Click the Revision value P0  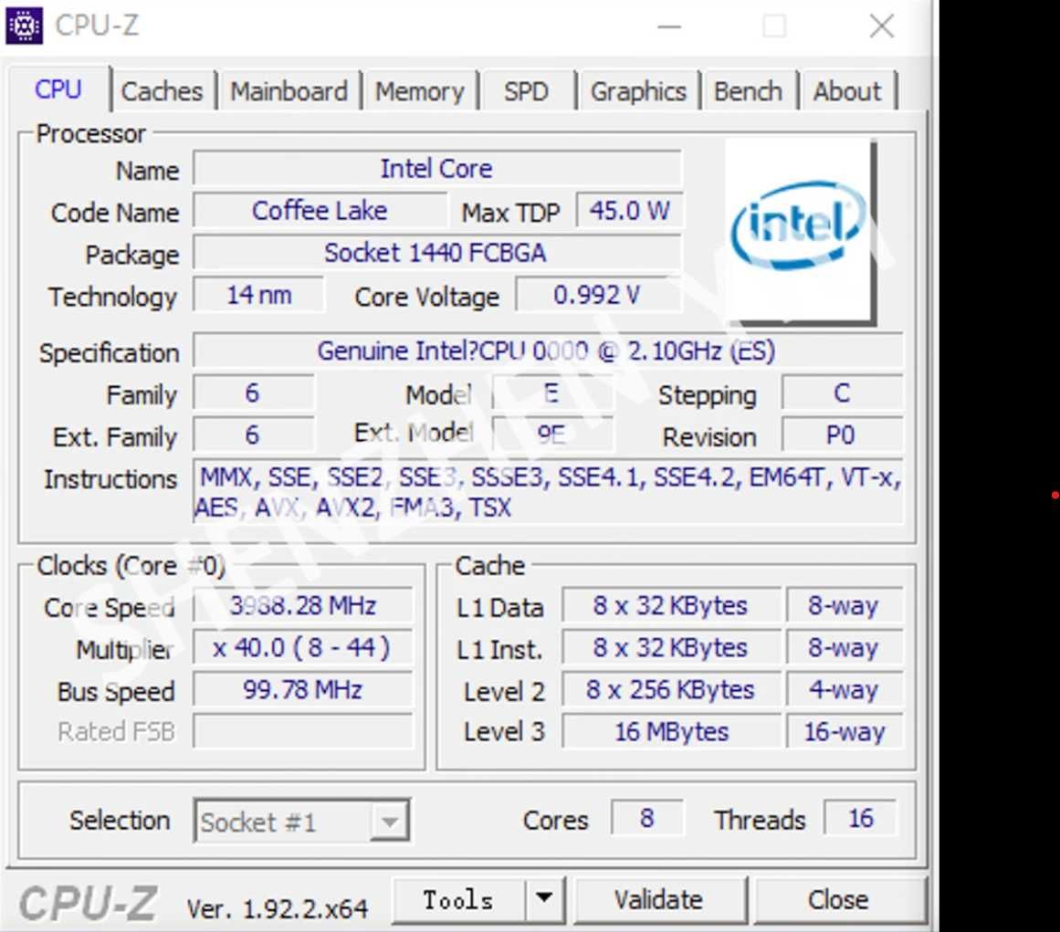coord(843,435)
